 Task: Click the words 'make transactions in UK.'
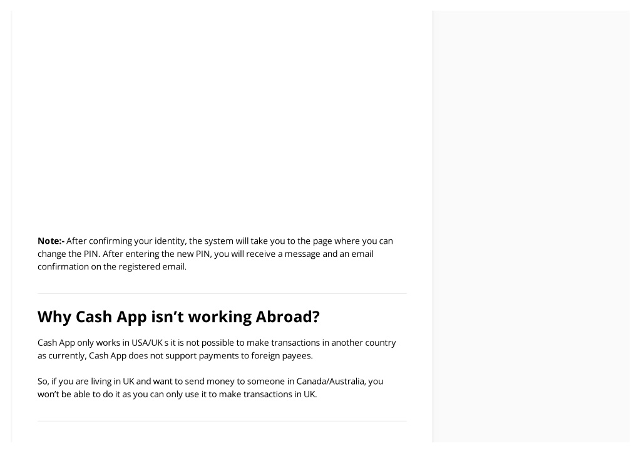[x=268, y=395]
